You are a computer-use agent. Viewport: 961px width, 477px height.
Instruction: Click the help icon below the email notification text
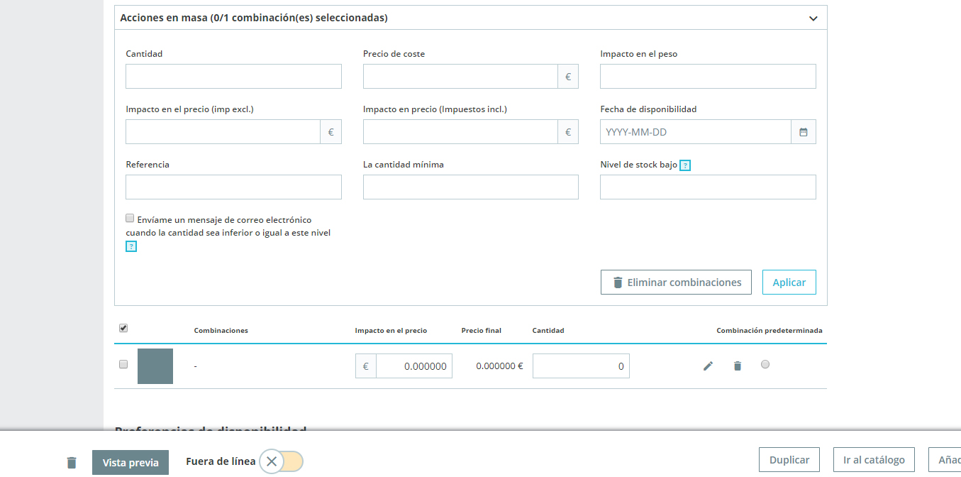point(131,246)
